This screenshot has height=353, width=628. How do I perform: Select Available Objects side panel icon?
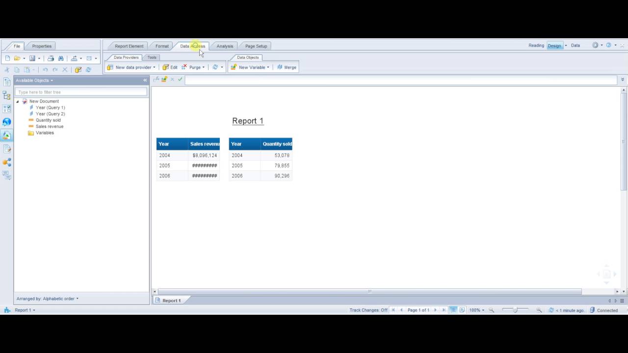click(x=7, y=135)
